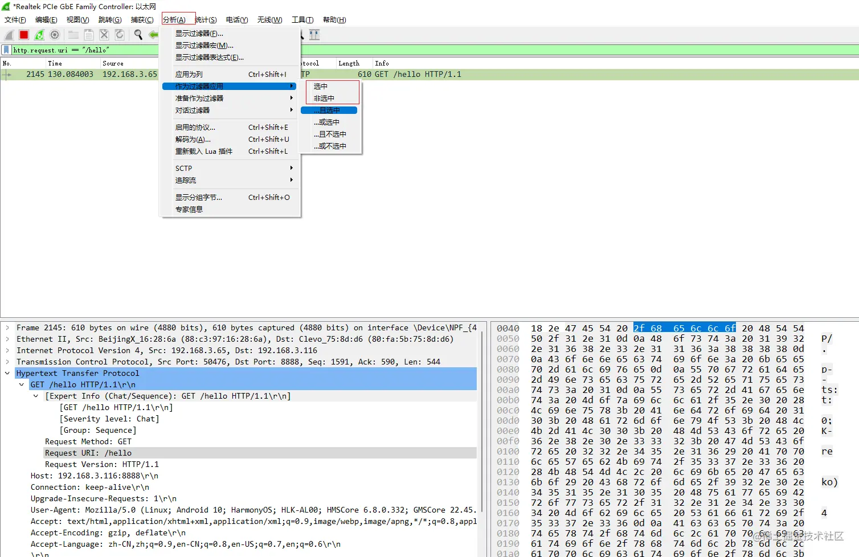Choose the ...或不选中 submenu option

click(x=330, y=146)
